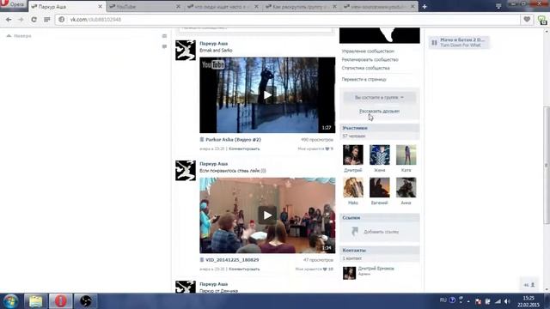Go back with the browser back arrow
This screenshot has height=309, width=550.
(9, 20)
